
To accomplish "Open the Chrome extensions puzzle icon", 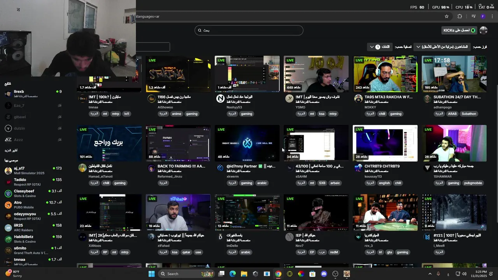I will pos(460,16).
